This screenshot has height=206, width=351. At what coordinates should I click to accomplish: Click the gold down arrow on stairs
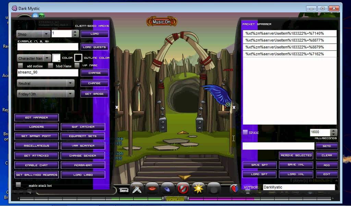[184, 177]
